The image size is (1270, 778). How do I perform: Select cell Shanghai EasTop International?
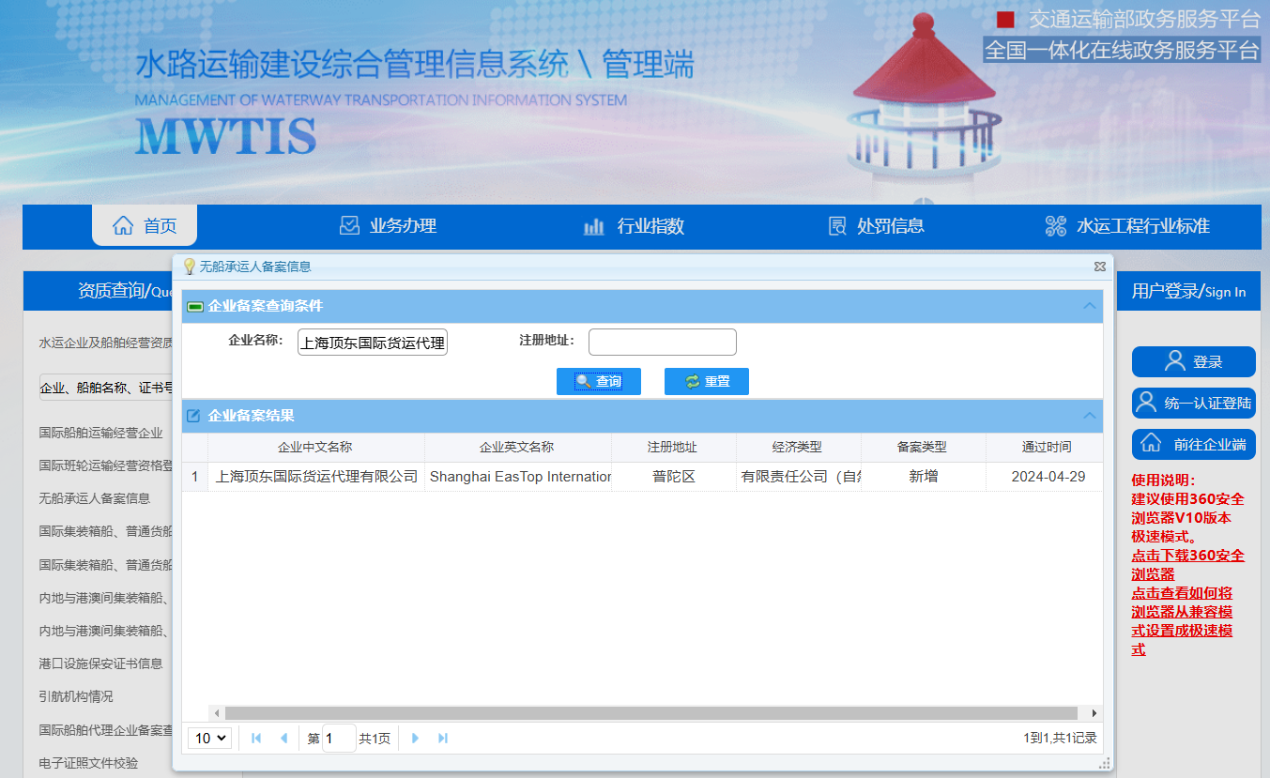pos(519,477)
